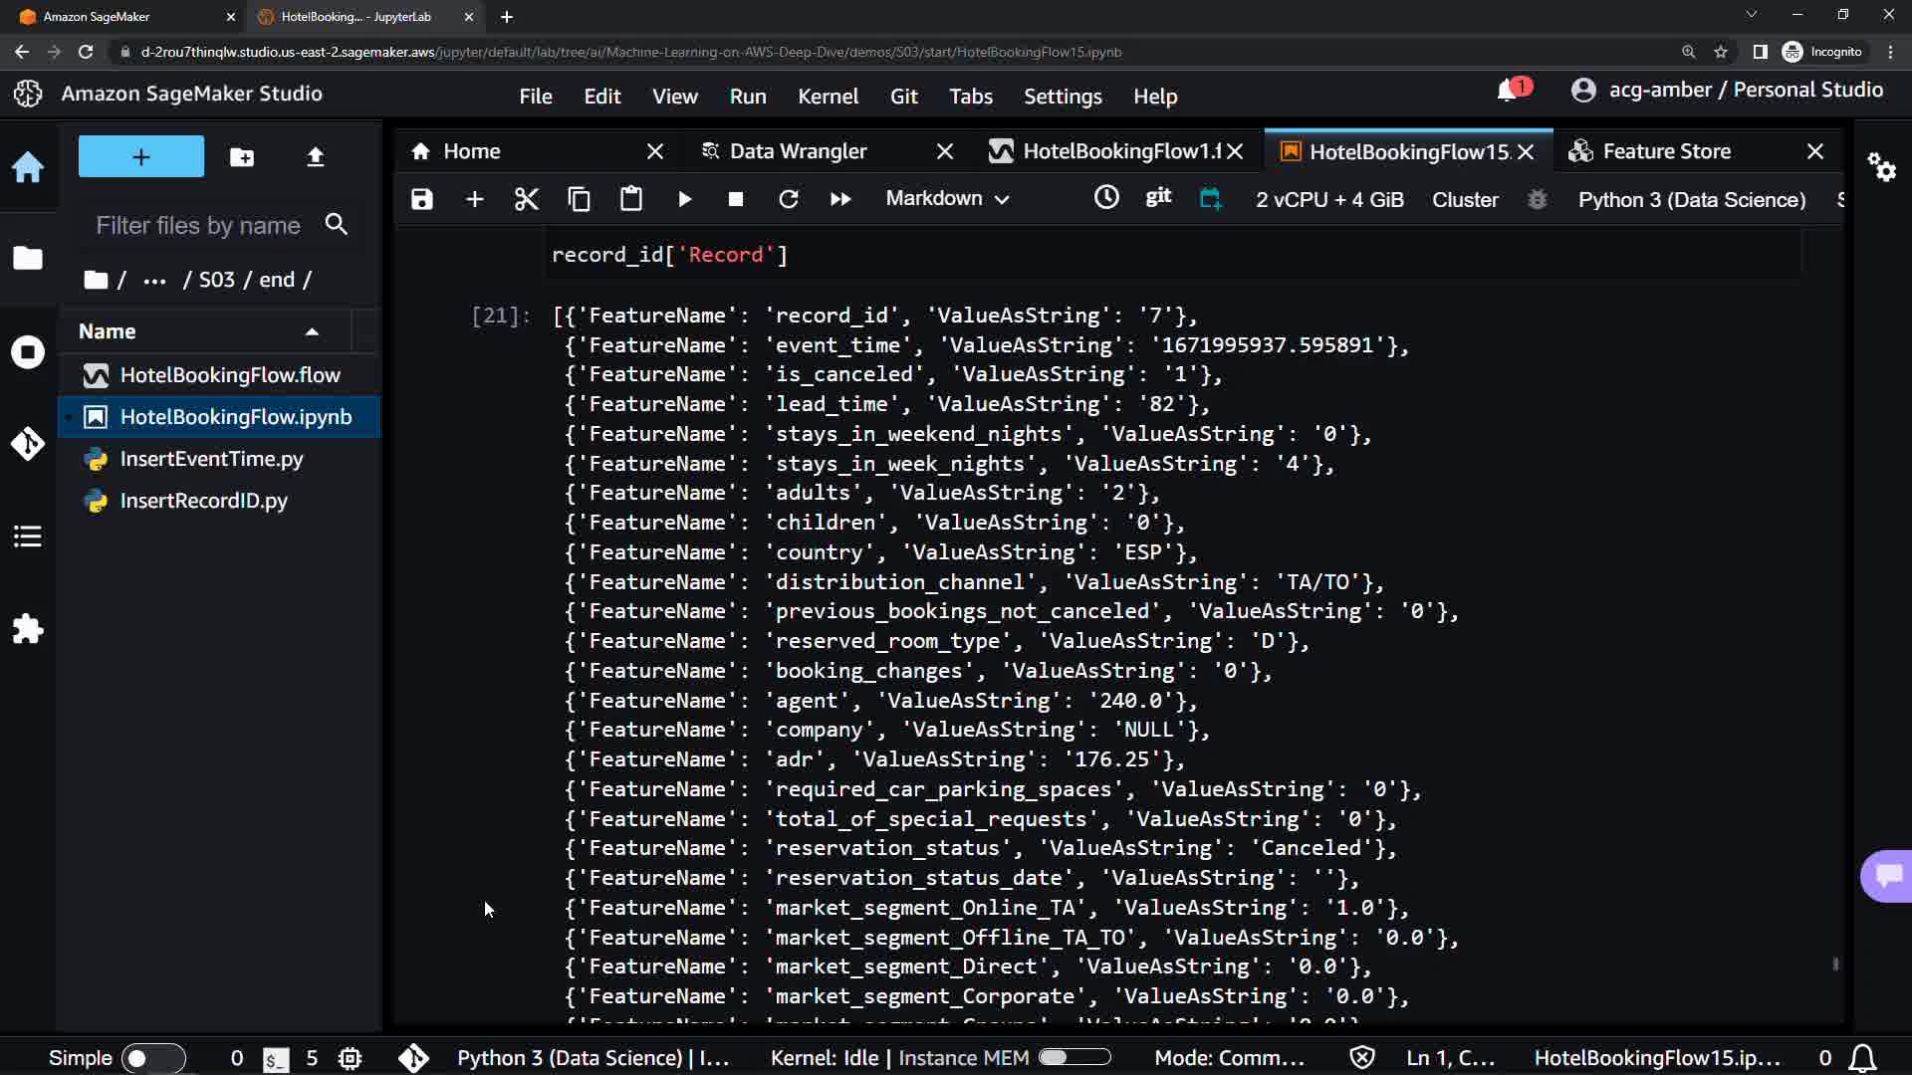This screenshot has width=1912, height=1075.
Task: Cut the selected cell with the scissors icon
Action: click(526, 199)
